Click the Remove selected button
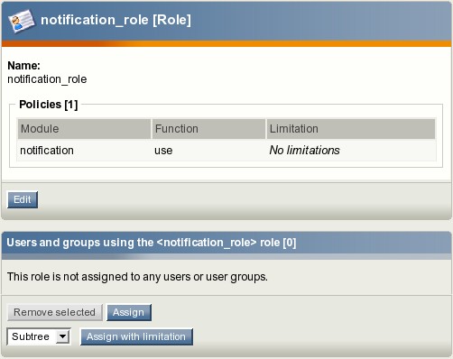The width and height of the screenshot is (453, 359). pos(55,312)
